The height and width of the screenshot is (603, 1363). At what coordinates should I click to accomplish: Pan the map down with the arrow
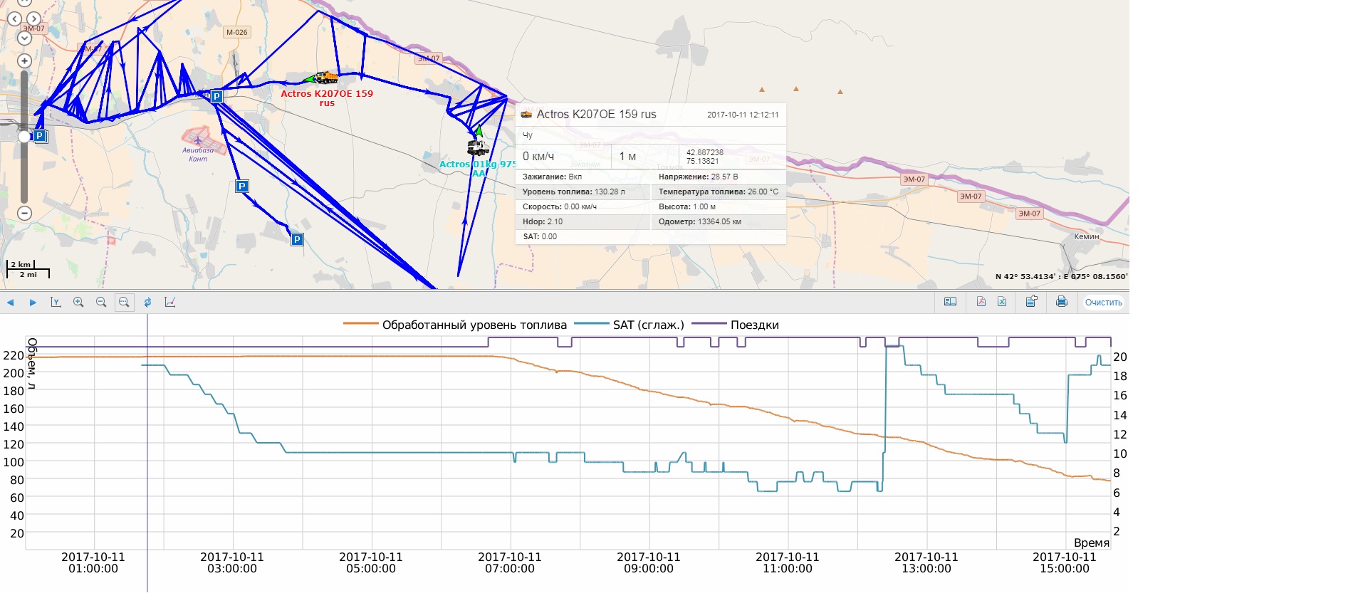pyautogui.click(x=24, y=38)
